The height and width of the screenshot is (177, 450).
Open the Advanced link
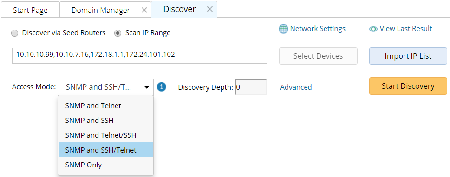click(296, 87)
